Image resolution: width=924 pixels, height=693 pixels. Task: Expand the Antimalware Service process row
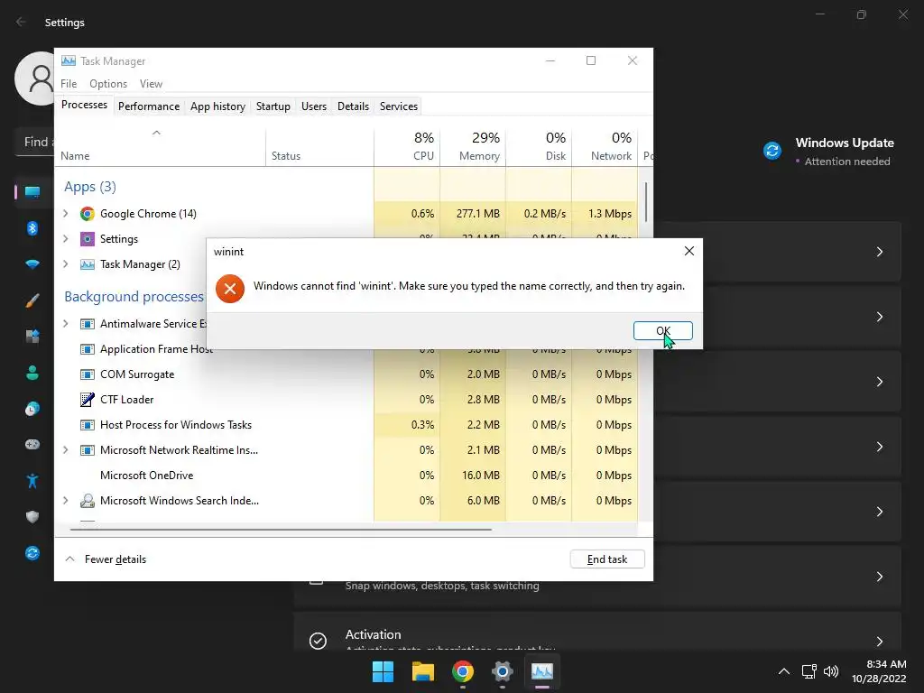(x=65, y=324)
